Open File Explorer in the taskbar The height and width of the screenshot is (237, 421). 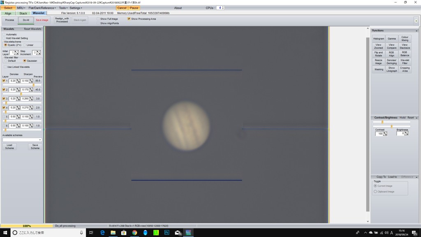coord(113,232)
